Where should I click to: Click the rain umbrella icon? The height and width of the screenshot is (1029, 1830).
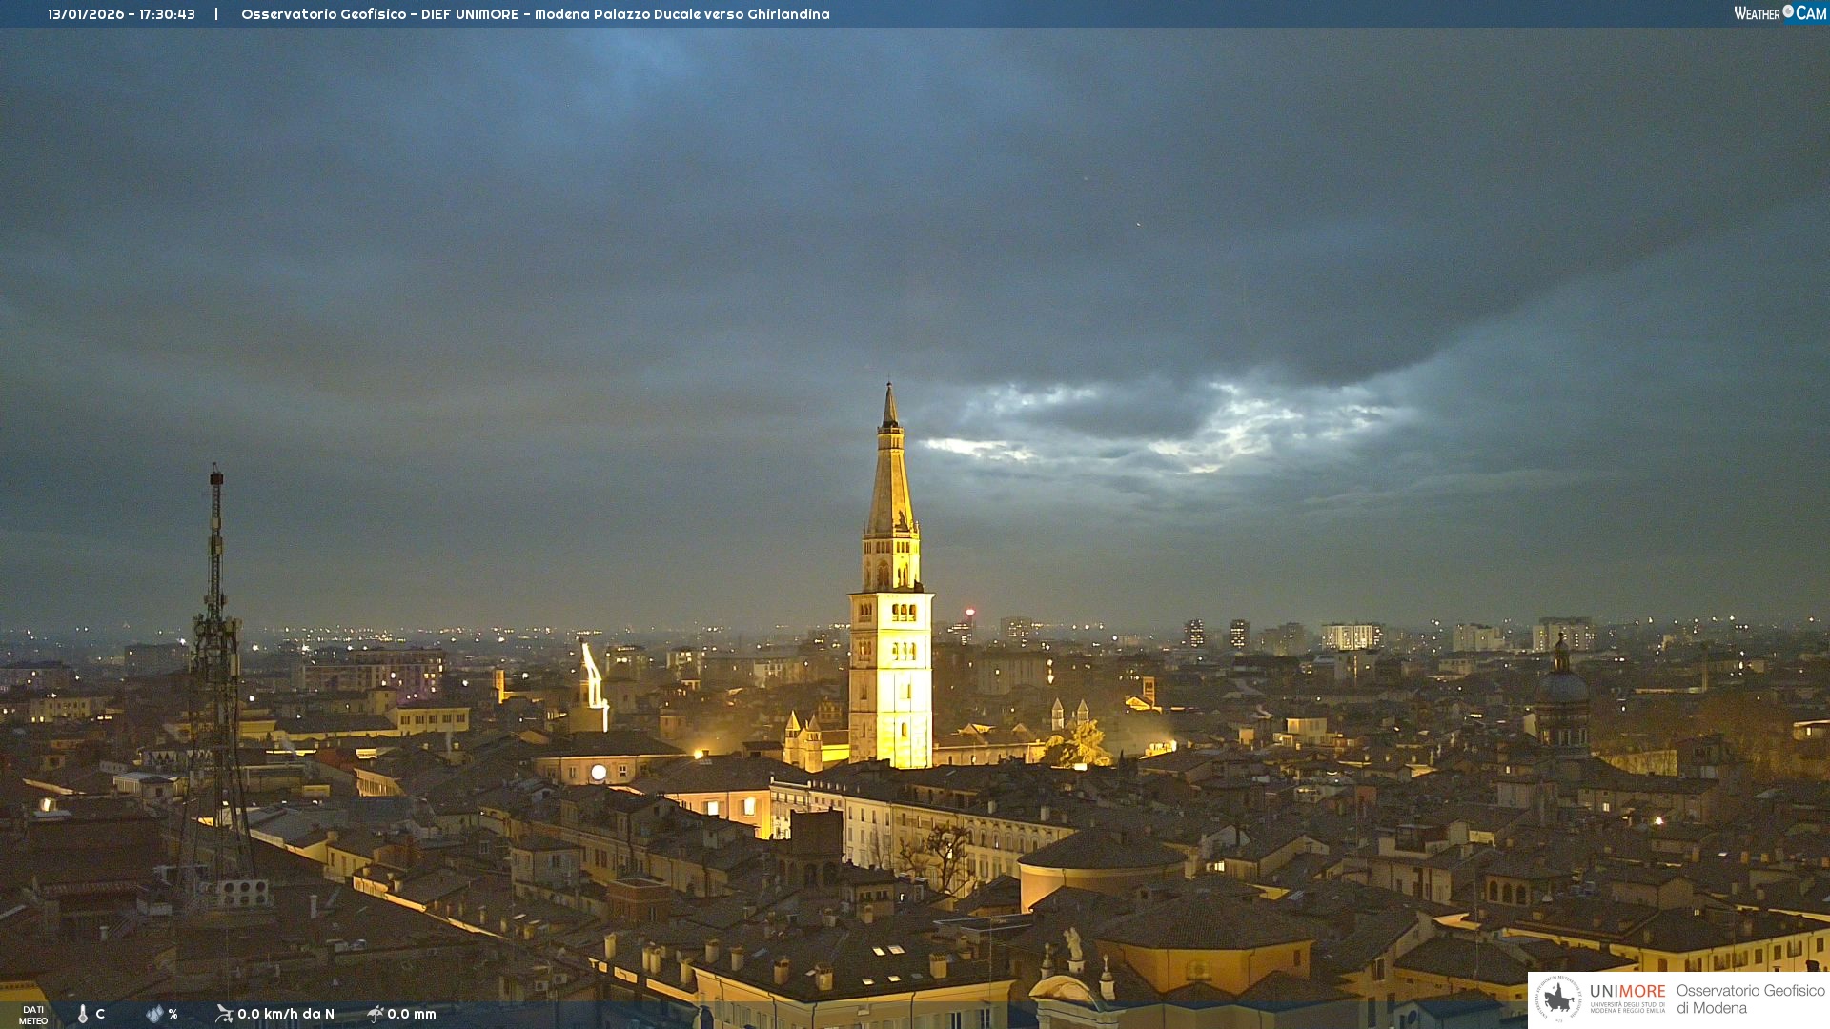coord(376,1014)
